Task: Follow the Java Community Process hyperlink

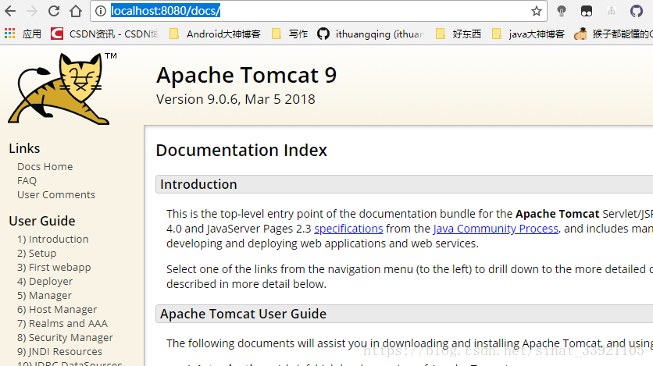Action: point(495,229)
